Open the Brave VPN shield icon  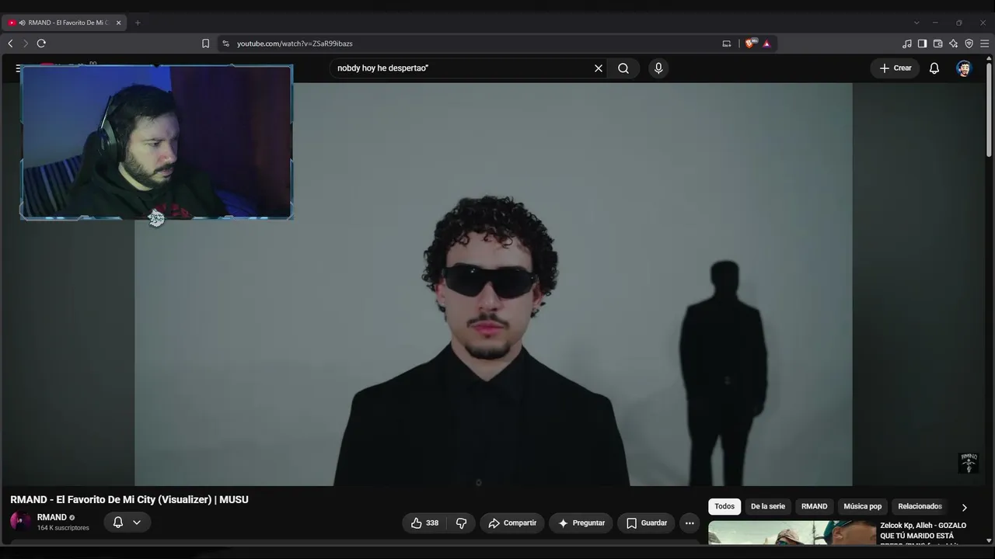click(969, 43)
